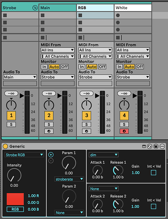Solo the Main track
Viewport: 168px width, 219px height.
[49, 124]
